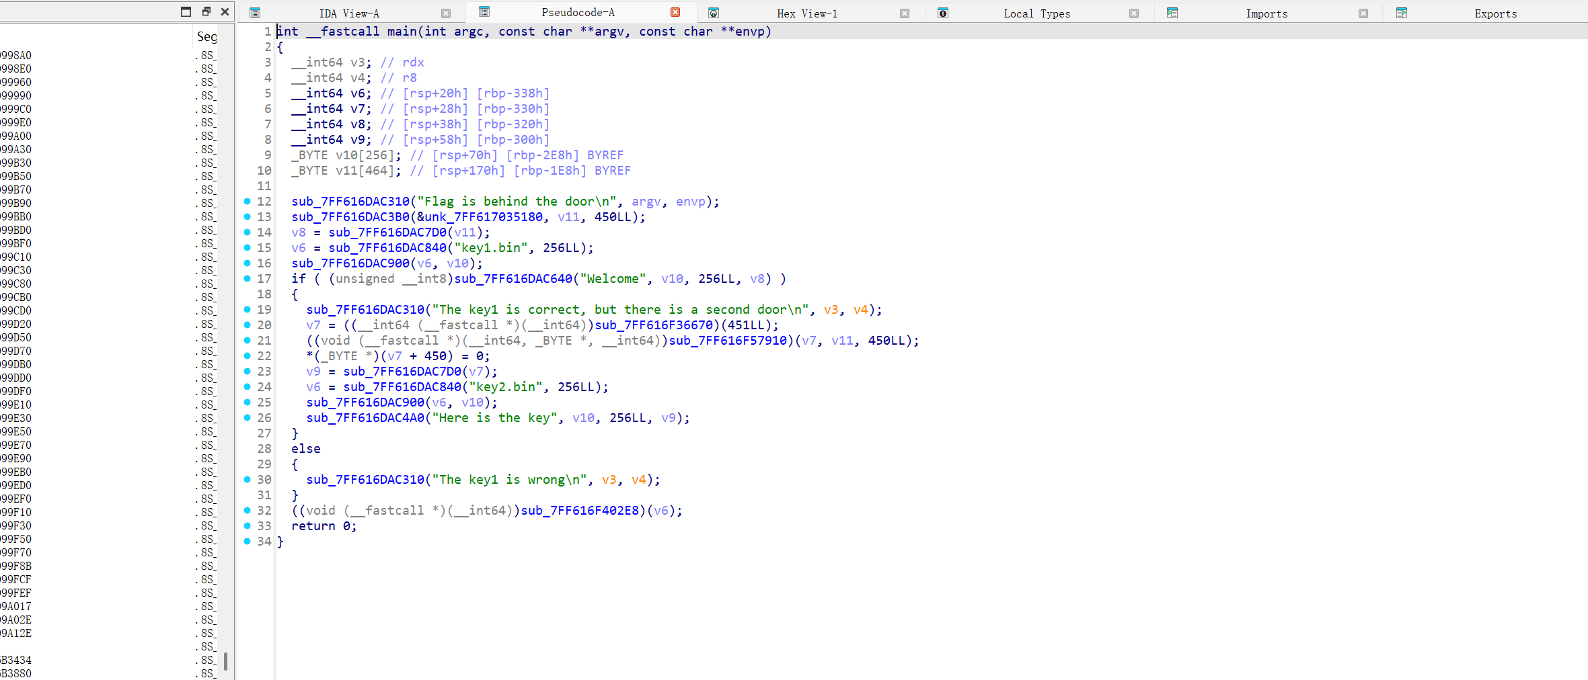Select the Pseudocode-A tab
The height and width of the screenshot is (680, 1588).
[578, 12]
